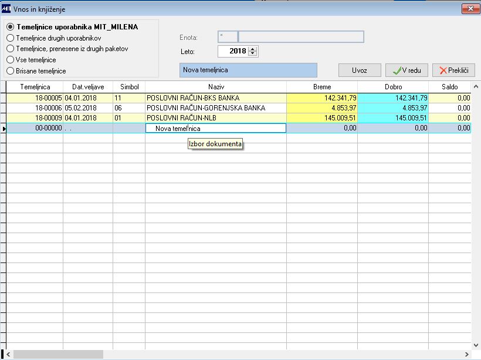Choose Temeljnice, prenesene iz drugih paketov

(67, 49)
